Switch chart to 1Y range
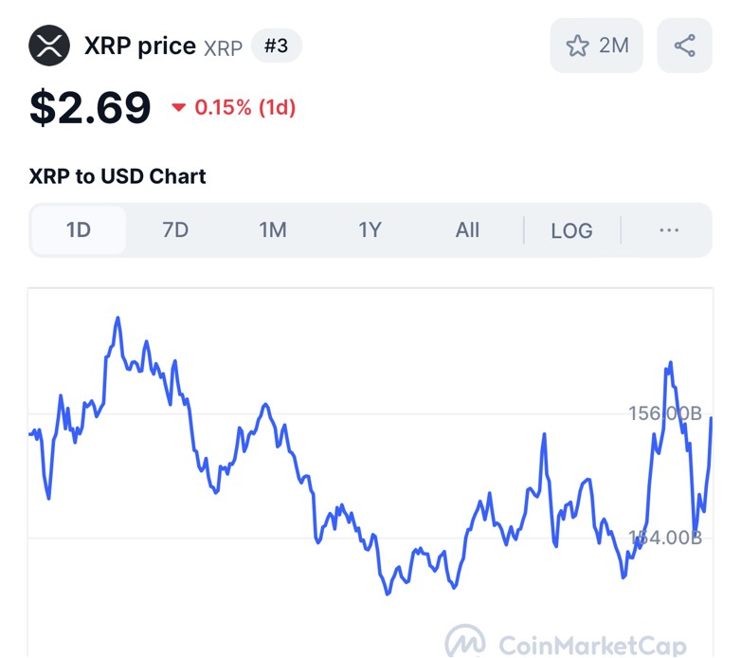This screenshot has height=658, width=741. click(x=370, y=230)
